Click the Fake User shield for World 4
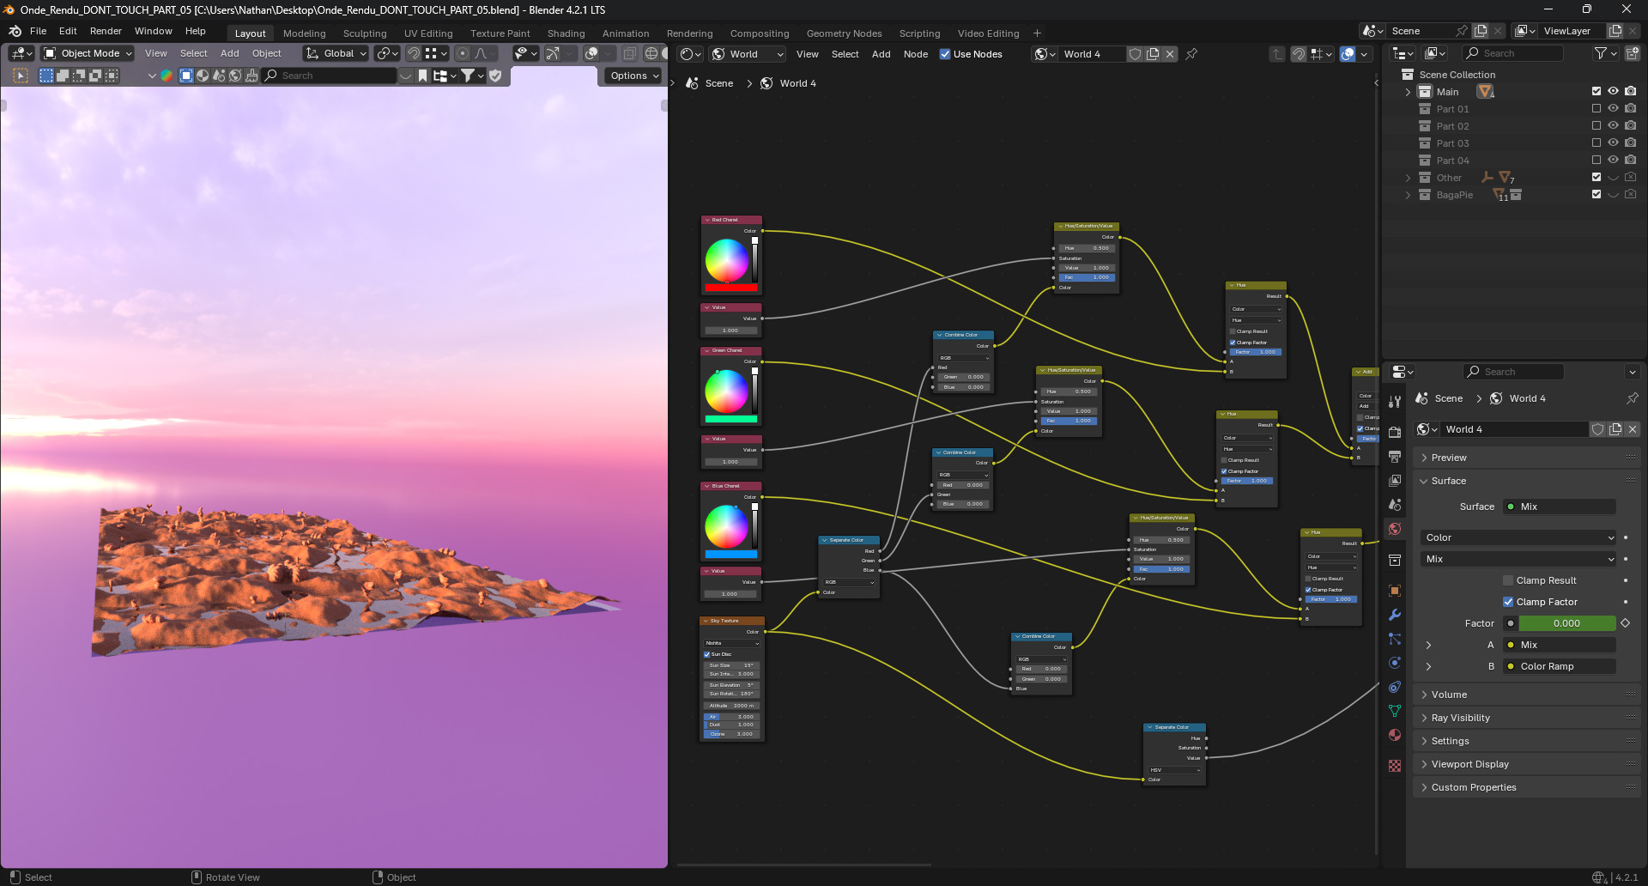This screenshot has height=886, width=1648. pyautogui.click(x=1135, y=54)
